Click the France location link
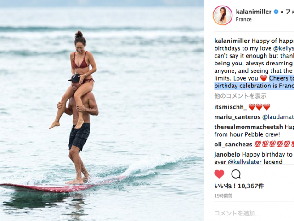The width and height of the screenshot is (294, 221). point(243,19)
